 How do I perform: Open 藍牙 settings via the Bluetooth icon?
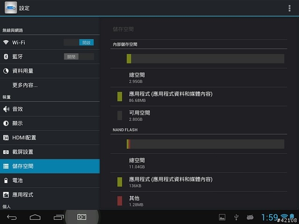(x=6, y=56)
